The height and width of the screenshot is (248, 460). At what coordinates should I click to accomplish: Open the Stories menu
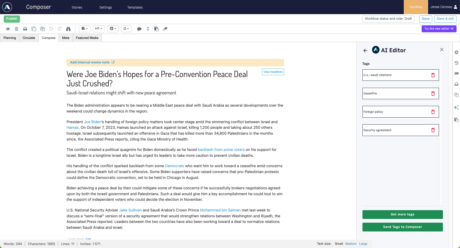pyautogui.click(x=77, y=7)
